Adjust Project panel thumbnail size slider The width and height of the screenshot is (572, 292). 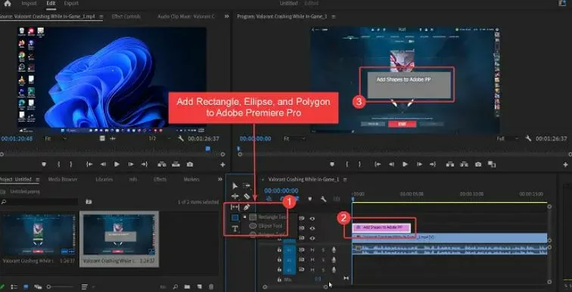(x=60, y=287)
